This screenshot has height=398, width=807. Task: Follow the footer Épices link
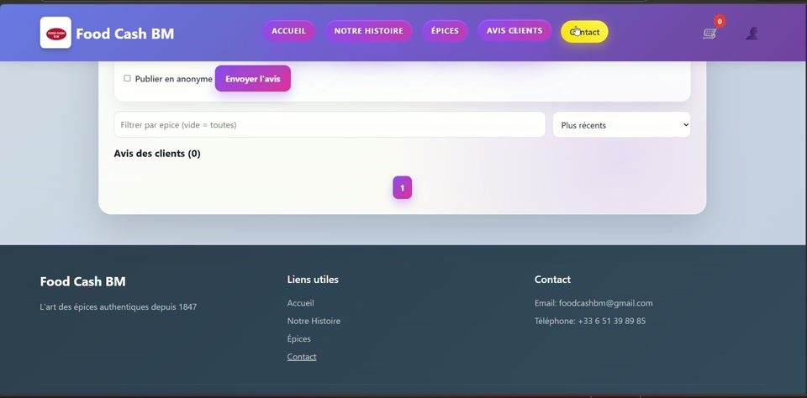(x=299, y=339)
